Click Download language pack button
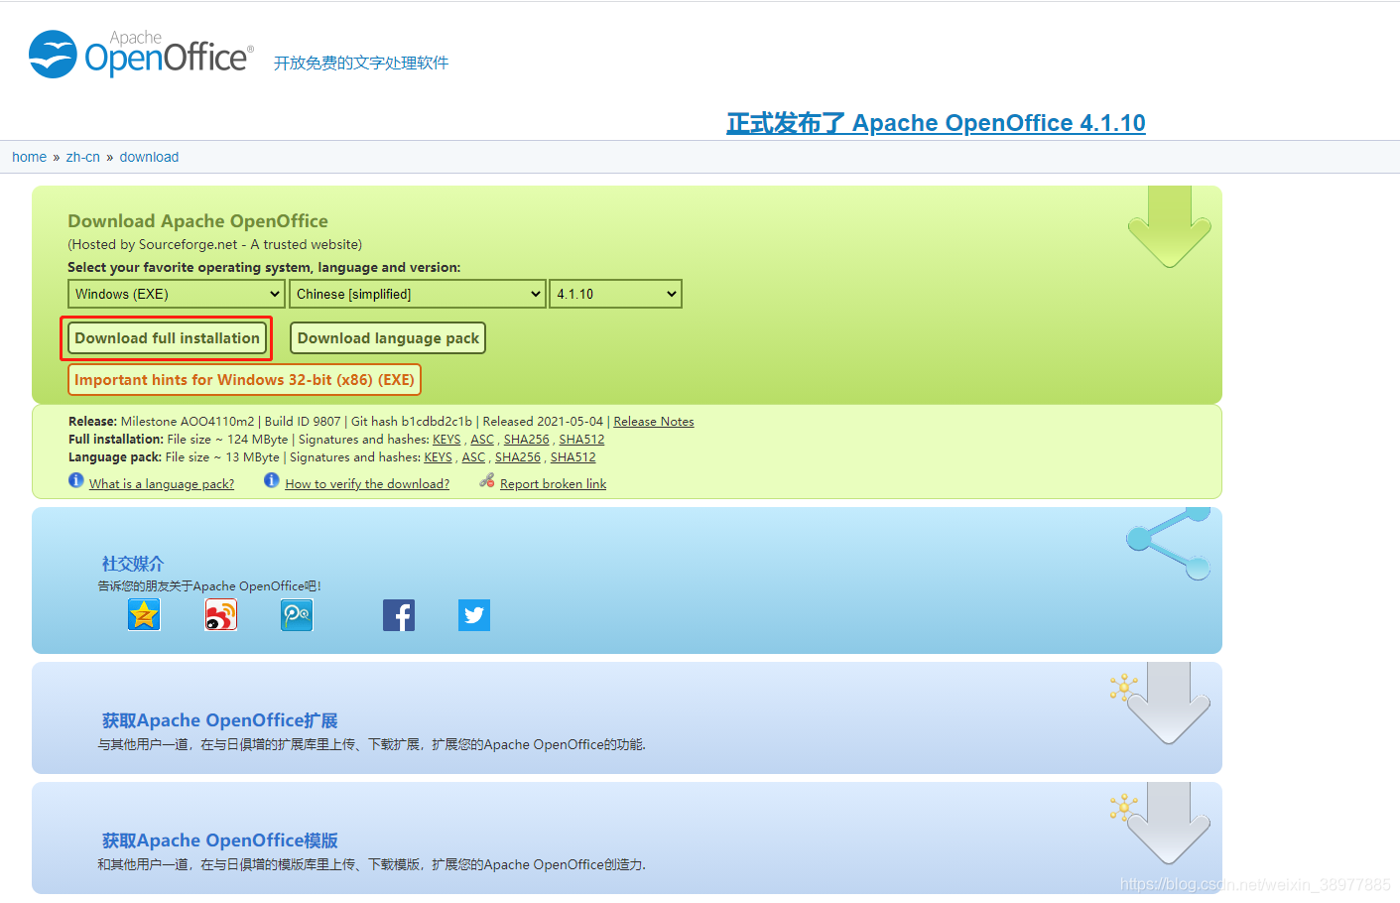This screenshot has height=903, width=1400. pyautogui.click(x=388, y=338)
